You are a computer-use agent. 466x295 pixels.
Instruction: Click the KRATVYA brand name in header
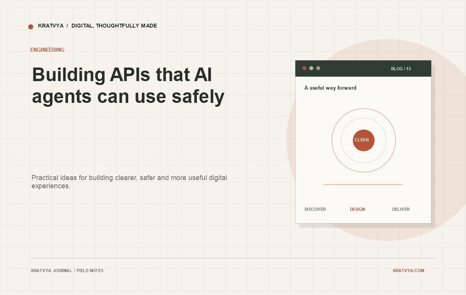point(51,26)
